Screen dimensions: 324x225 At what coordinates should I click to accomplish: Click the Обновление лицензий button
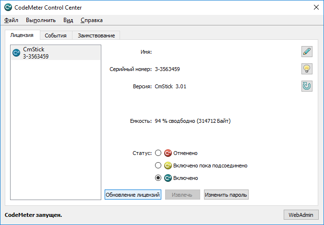click(133, 195)
